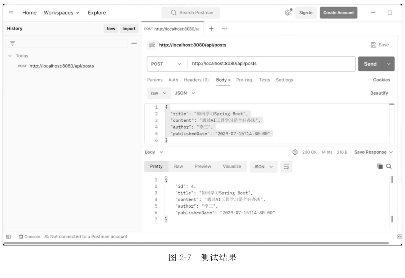
Task: Toggle sidebar icon in status bar
Action: (9, 237)
